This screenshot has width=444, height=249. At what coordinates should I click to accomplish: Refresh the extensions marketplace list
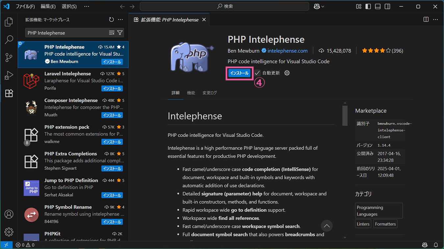(x=111, y=20)
